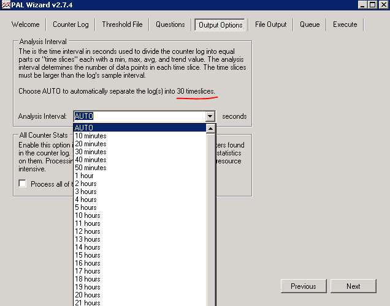The width and height of the screenshot is (390, 306).
Task: Click the Analysis Interval AUTO input field
Action: [140, 116]
